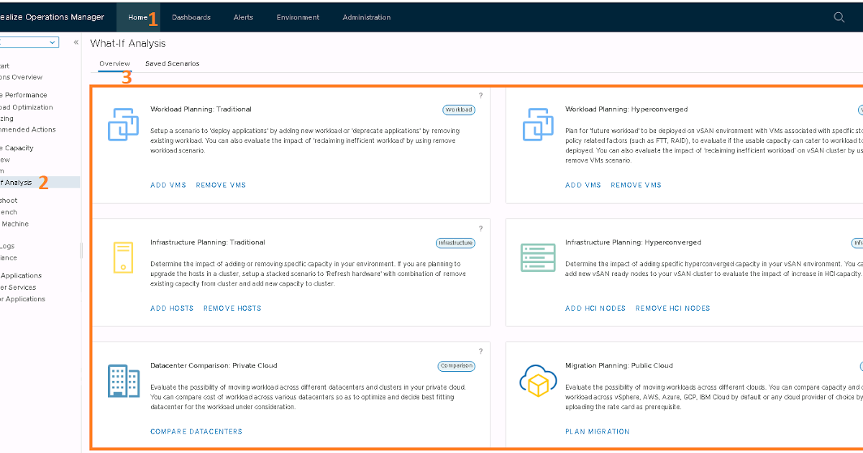
Task: Click the Hyperconverged infrastructure server rack icon
Action: point(537,257)
